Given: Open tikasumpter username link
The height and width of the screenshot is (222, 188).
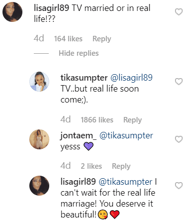Looking at the screenshot, I should [x=84, y=78].
